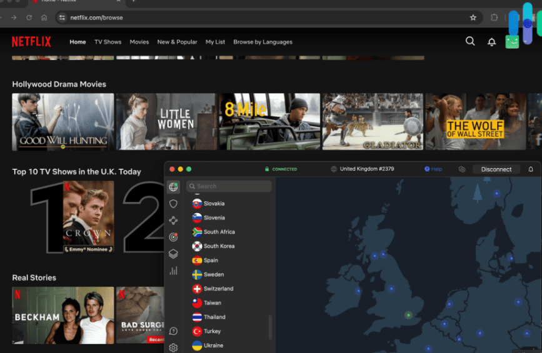Open 8 Mile movie thumbnail
This screenshot has width=542, height=353.
point(269,122)
